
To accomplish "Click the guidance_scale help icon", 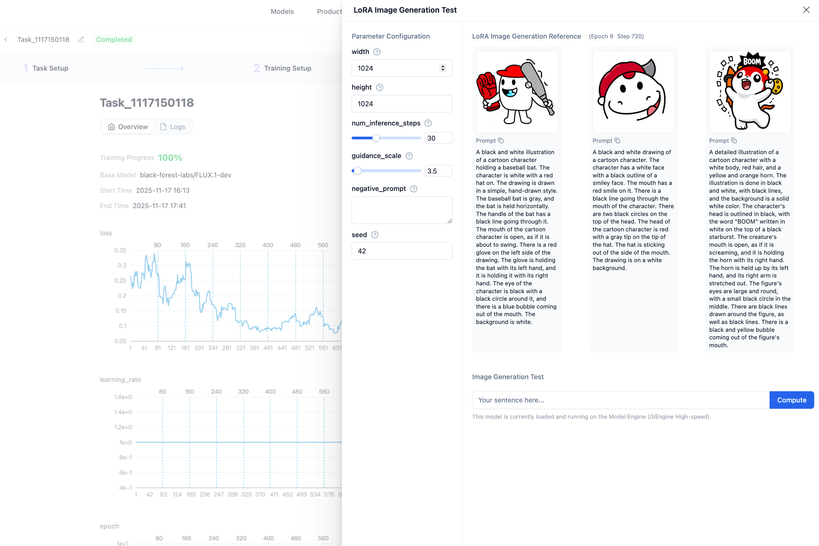I will [409, 156].
